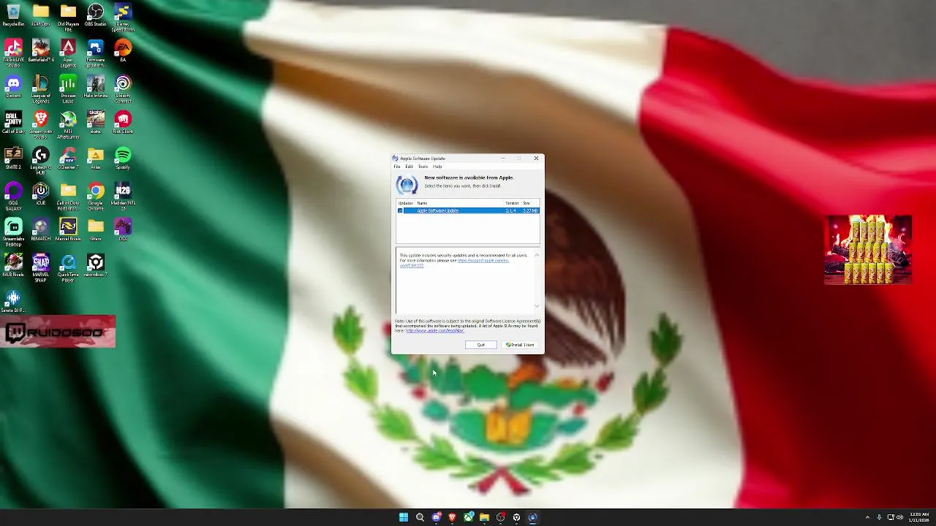Click the description scrollbar down arrow
The height and width of the screenshot is (526, 936).
click(537, 306)
